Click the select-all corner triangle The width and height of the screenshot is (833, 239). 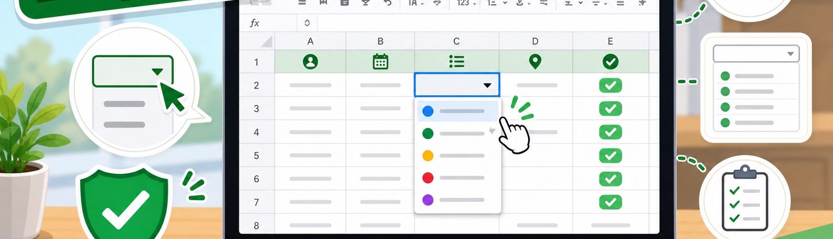267,41
